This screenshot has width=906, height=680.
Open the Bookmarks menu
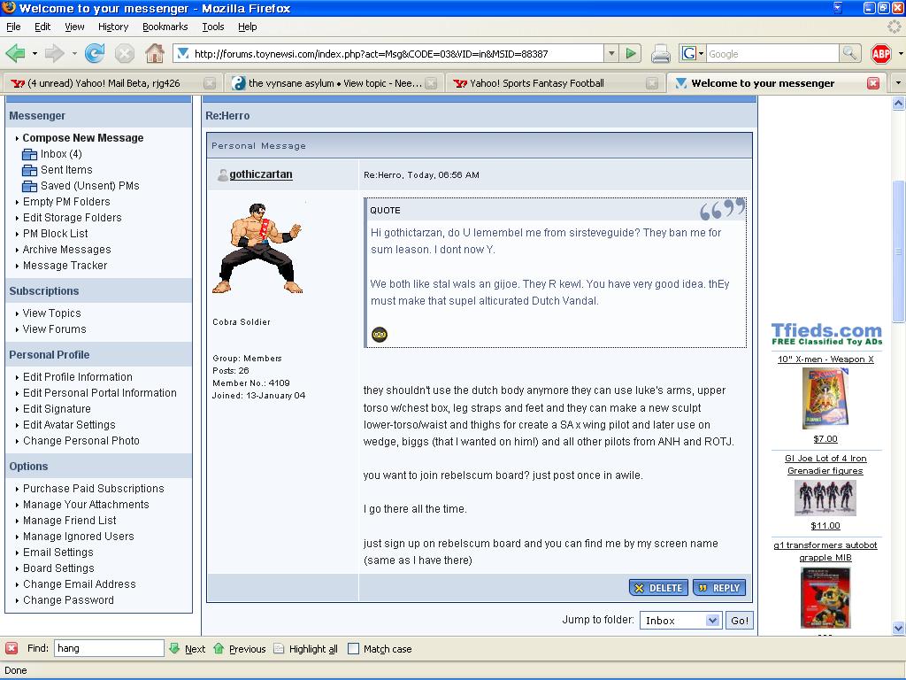click(165, 27)
